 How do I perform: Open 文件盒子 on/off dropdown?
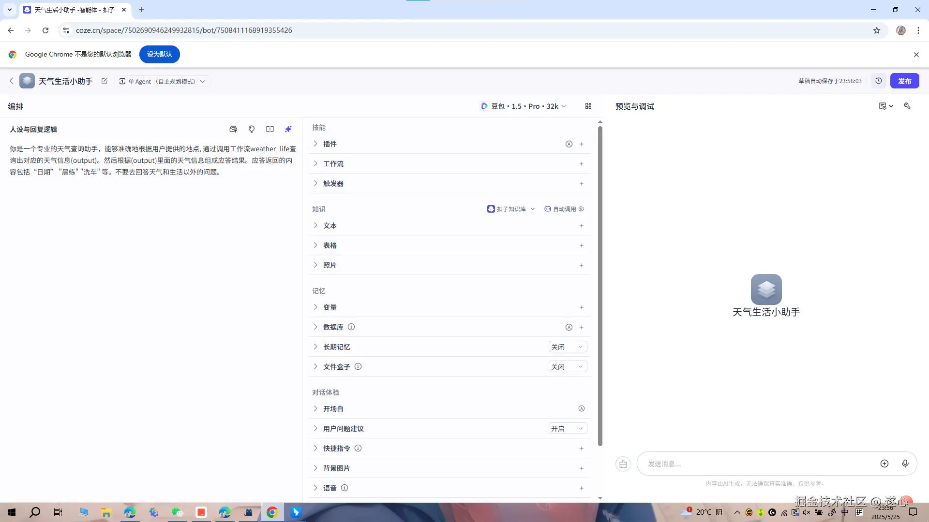[568, 366]
